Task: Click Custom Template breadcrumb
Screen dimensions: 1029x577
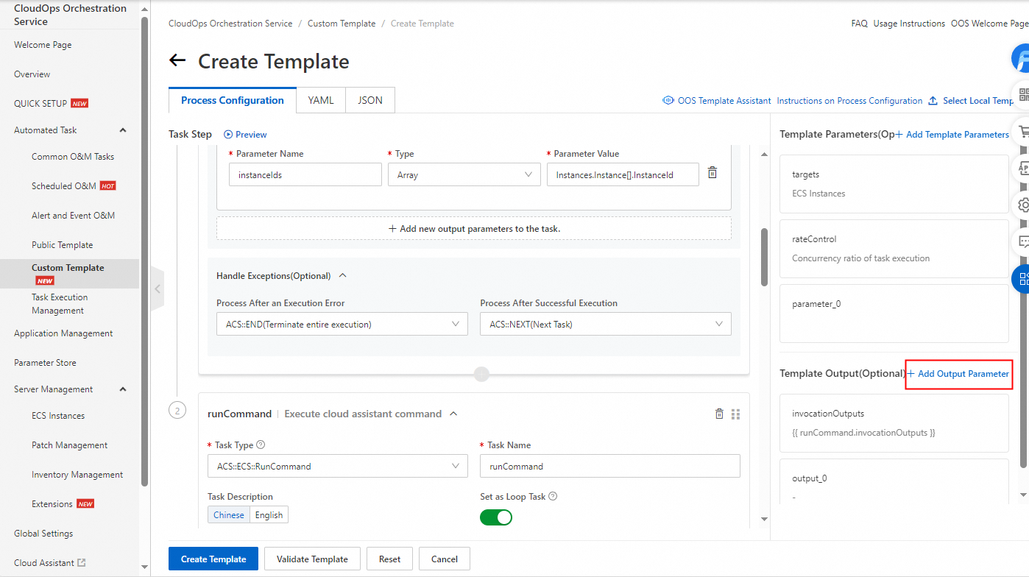Action: coord(342,24)
